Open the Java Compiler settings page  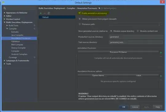(x=17, y=35)
